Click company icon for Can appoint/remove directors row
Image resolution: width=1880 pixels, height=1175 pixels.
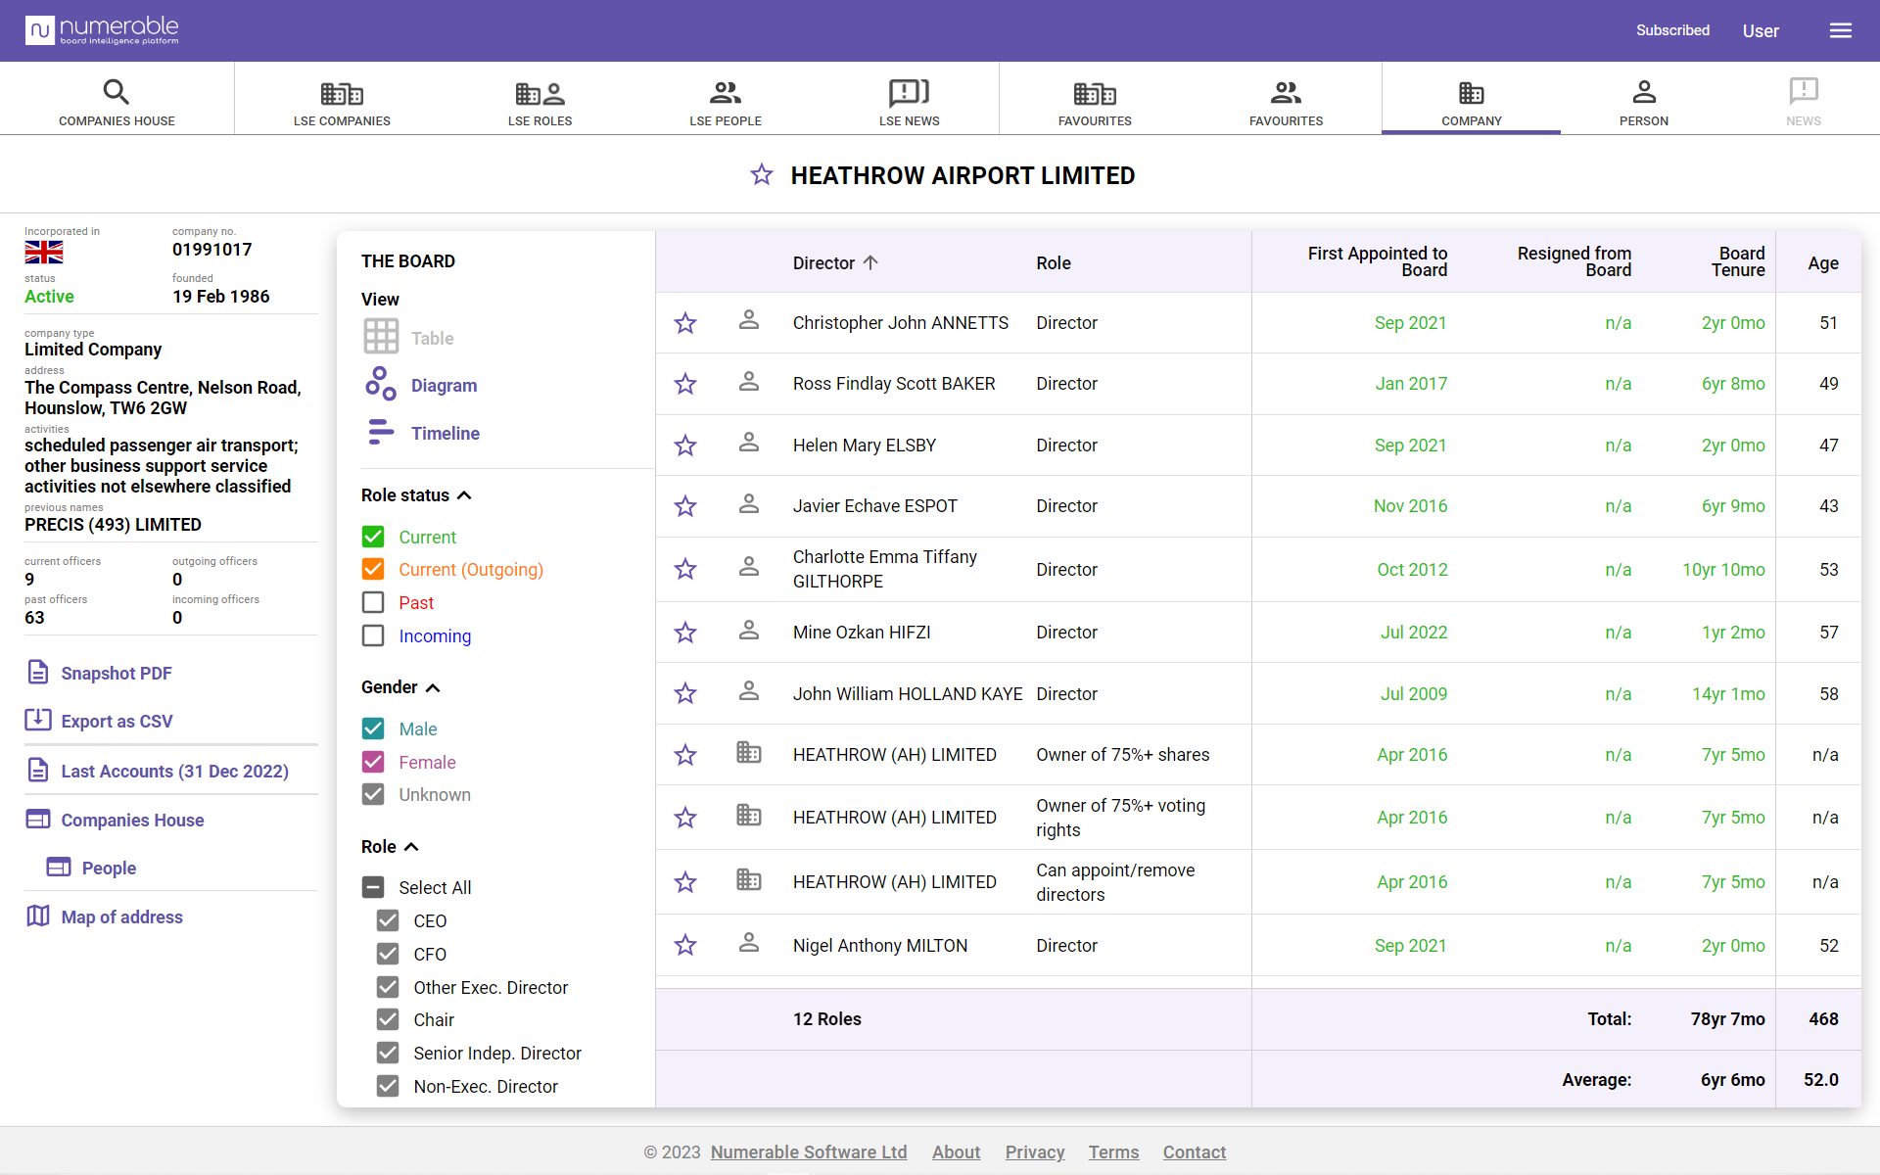coord(749,879)
